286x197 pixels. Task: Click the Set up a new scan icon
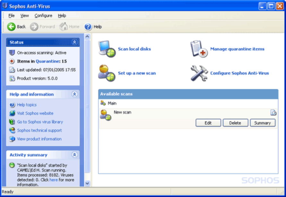coord(107,73)
